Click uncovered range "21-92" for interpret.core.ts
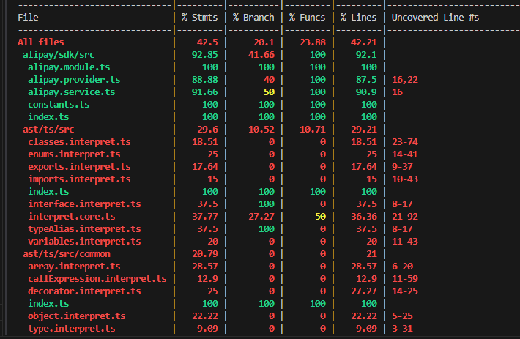This screenshot has height=339, width=520. click(404, 217)
